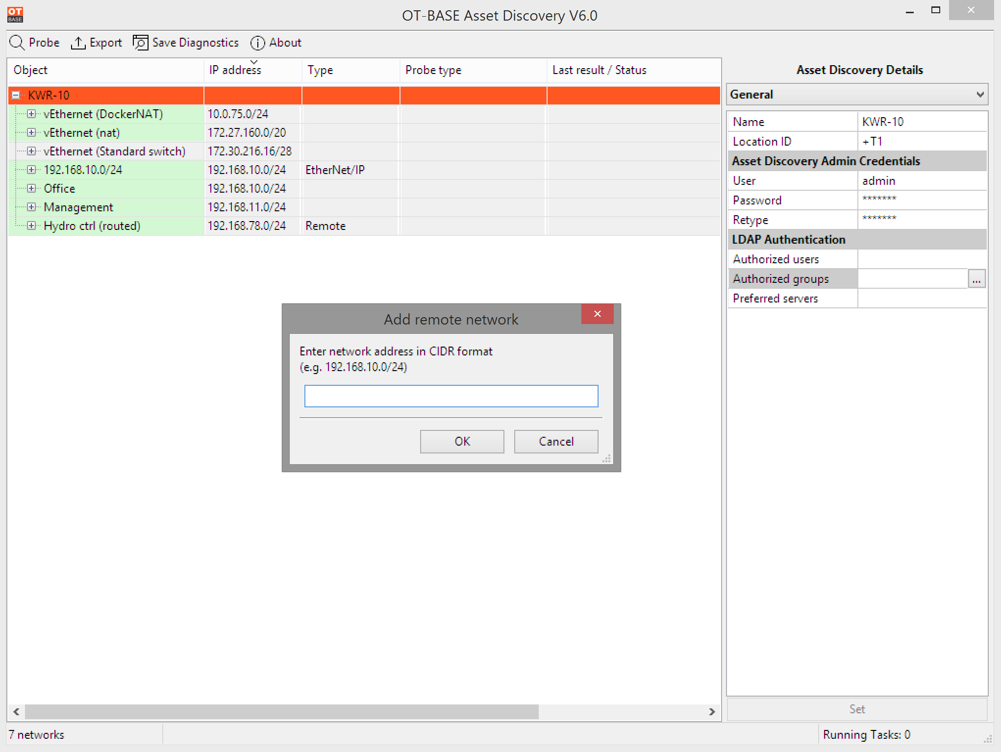Click the CIDR network address input field
1001x752 pixels.
point(451,396)
